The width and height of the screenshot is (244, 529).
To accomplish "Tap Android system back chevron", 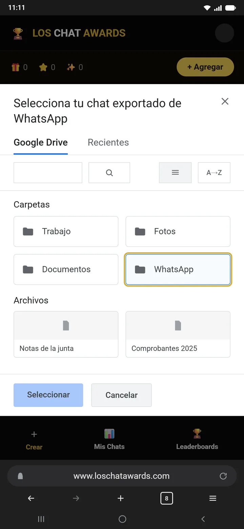I will [x=203, y=519].
